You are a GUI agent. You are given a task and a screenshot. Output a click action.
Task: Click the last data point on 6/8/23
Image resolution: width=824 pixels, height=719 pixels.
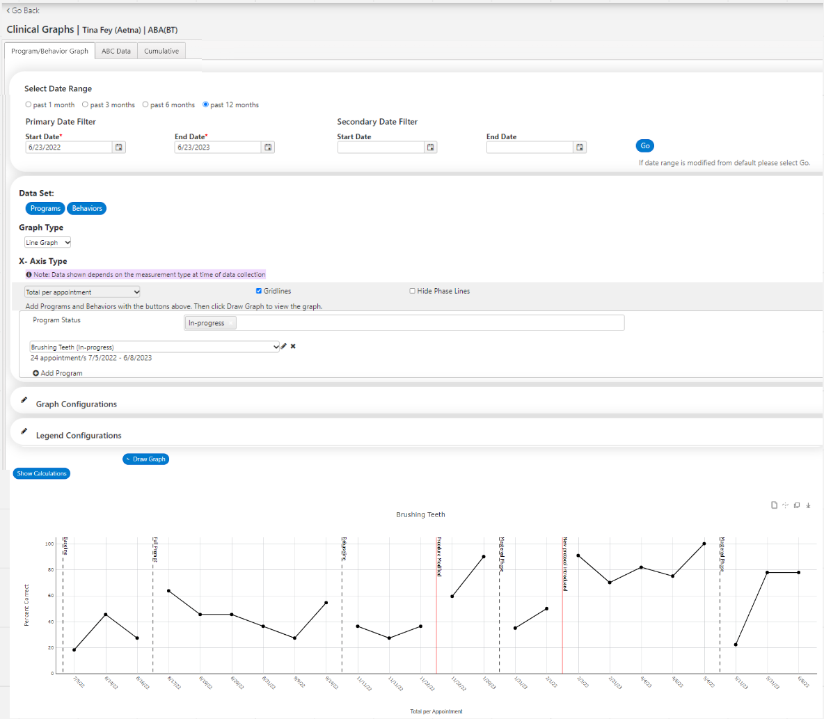[x=799, y=572]
